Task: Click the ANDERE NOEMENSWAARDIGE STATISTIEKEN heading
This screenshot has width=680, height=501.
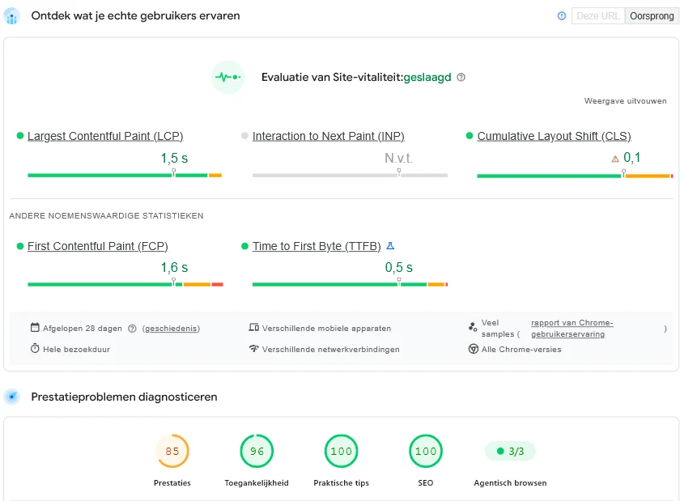Action: coord(106,216)
